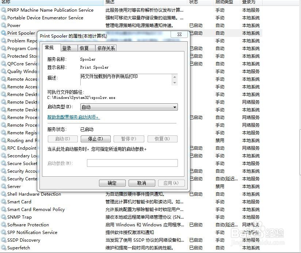Click the Routing and Remote gear icon
The image size is (301, 253).
point(3,141)
